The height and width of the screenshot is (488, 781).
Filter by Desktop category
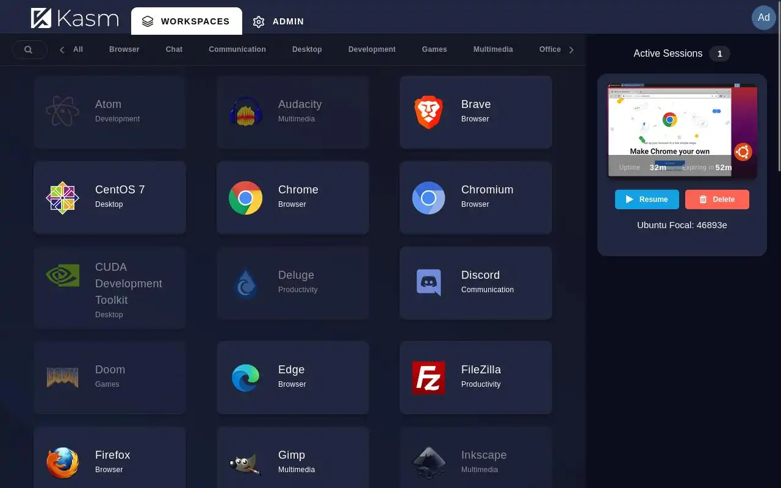point(307,49)
